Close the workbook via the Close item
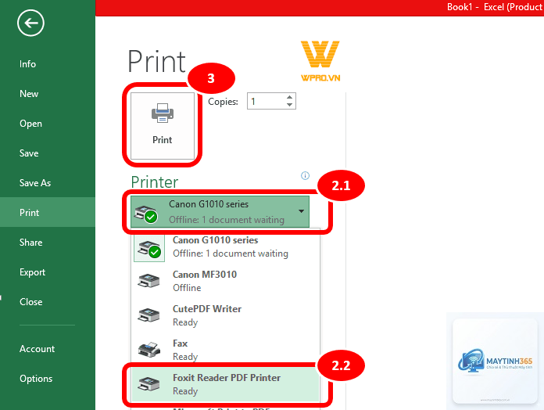 click(x=31, y=302)
